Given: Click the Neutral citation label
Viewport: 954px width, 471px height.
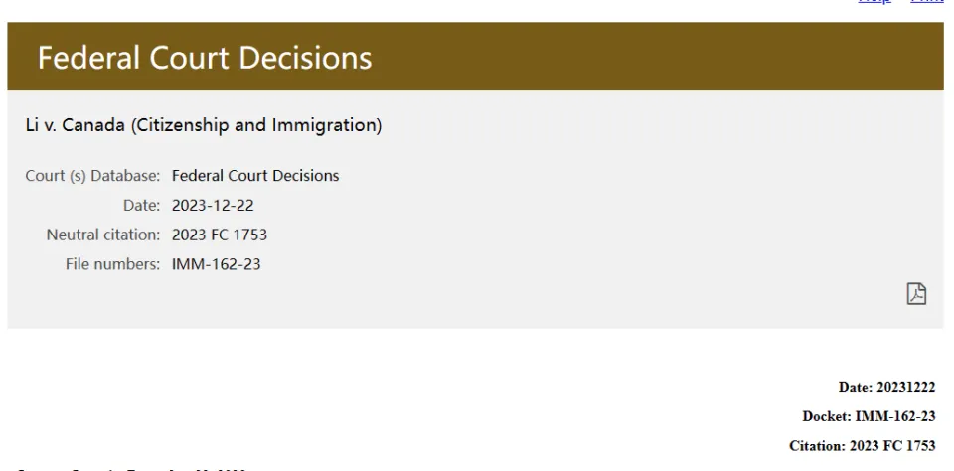Looking at the screenshot, I should [x=103, y=235].
